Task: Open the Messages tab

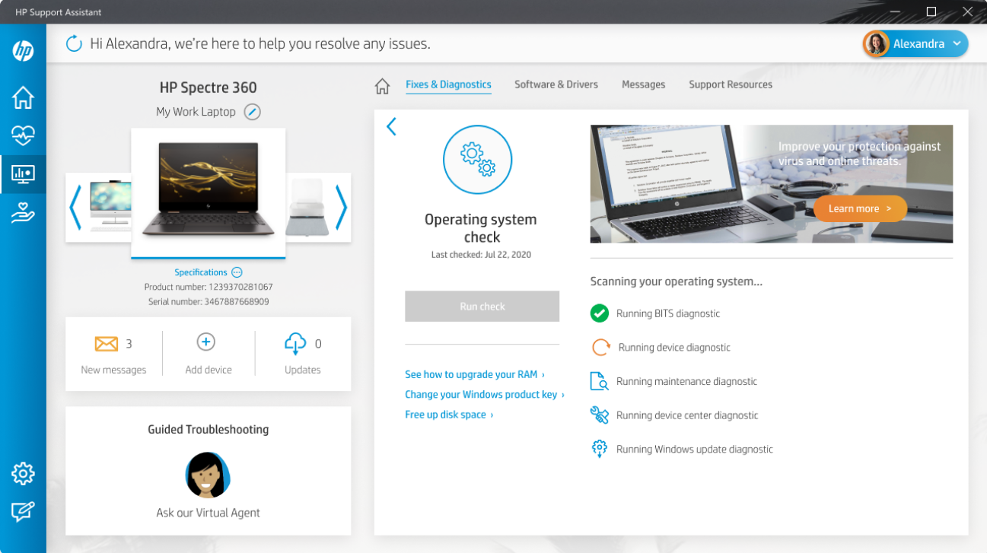Action: [x=643, y=84]
